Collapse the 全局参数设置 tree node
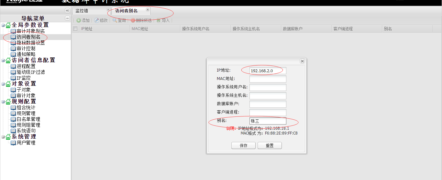The height and width of the screenshot is (180, 442). [3, 25]
